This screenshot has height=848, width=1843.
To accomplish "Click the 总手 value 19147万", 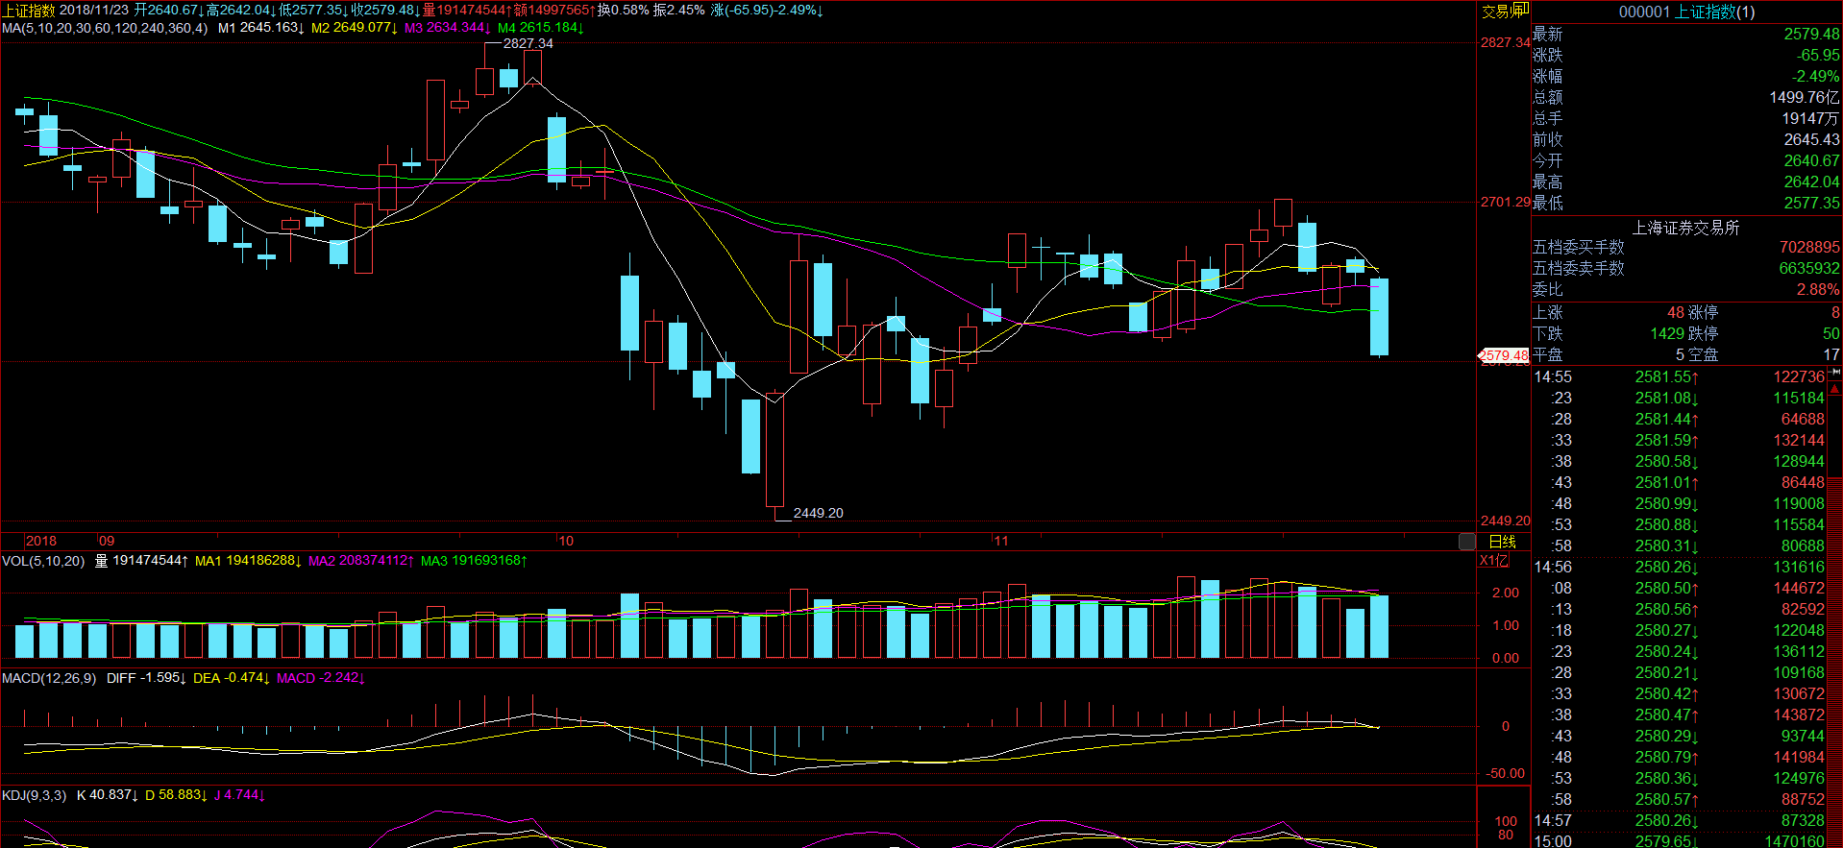I will pos(1811,118).
